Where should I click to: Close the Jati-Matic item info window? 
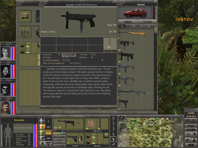(114, 1)
